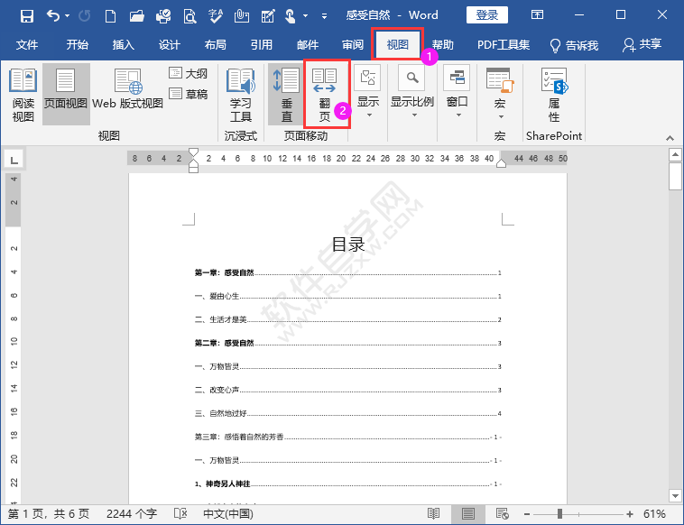Click the zoom slider handle
This screenshot has height=525, width=684.
point(559,514)
